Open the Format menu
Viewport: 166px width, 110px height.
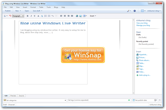[x=33, y=7]
